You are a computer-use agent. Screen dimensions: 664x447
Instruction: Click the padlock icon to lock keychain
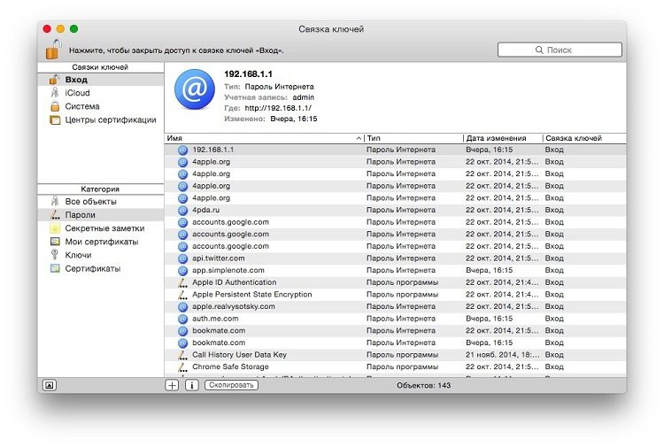[54, 49]
